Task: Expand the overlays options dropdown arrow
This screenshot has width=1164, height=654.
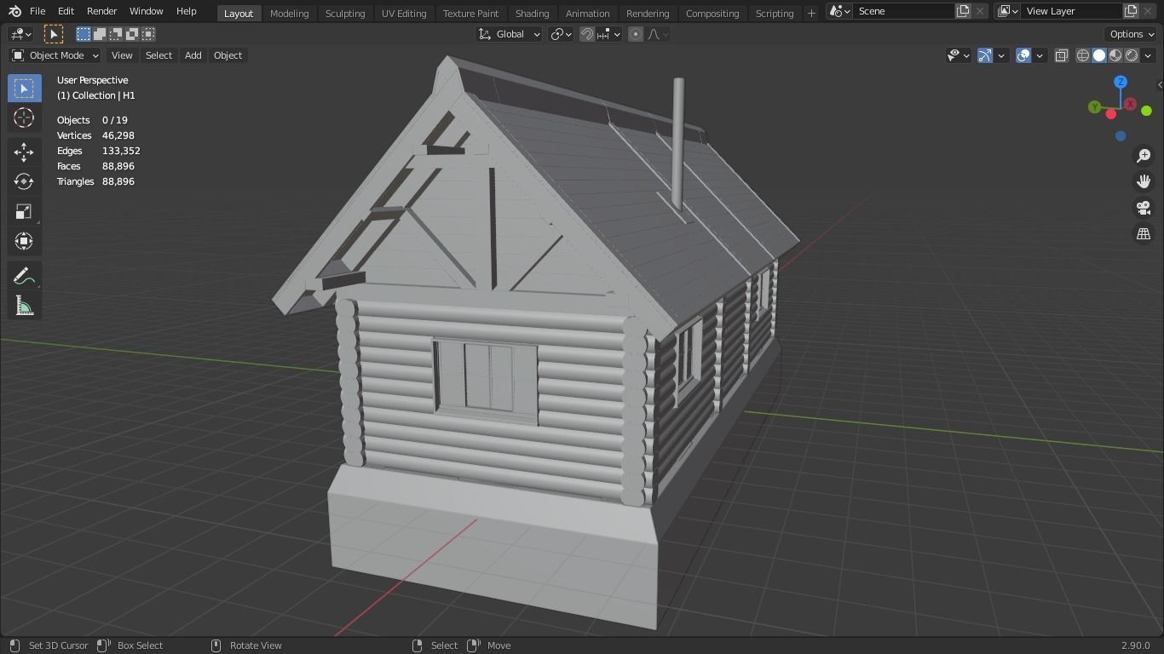Action: click(1040, 55)
